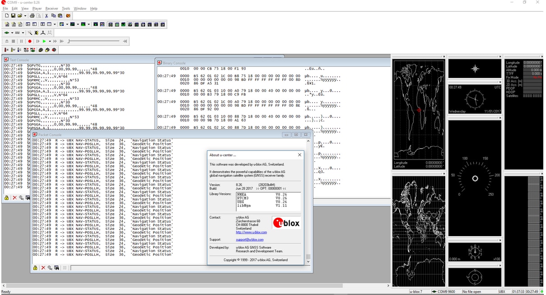Toggle the red Record button
Image resolution: width=546 pixels, height=295 pixels.
click(30, 41)
